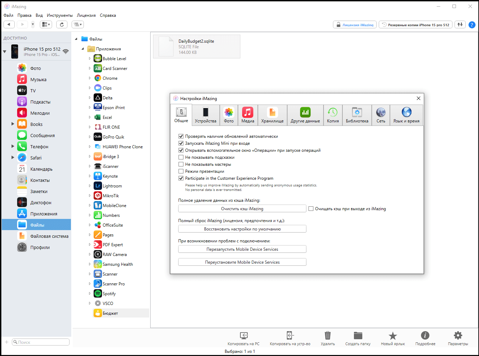479x356 pixels.
Task: Open the transfers arrows toolbar button
Action: [460, 24]
